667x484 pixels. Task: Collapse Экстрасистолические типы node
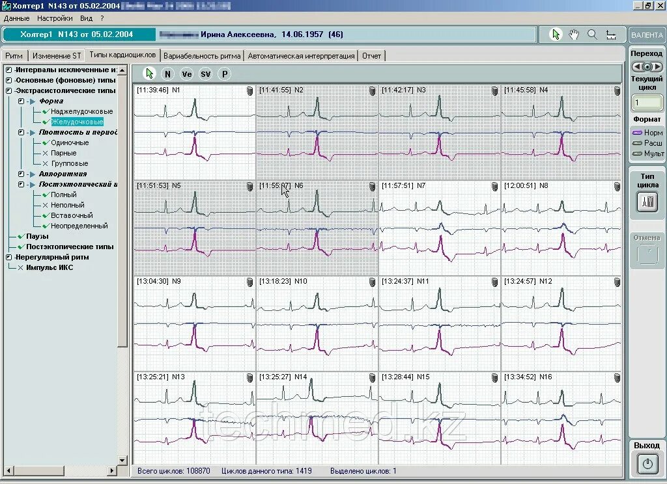pos(9,91)
